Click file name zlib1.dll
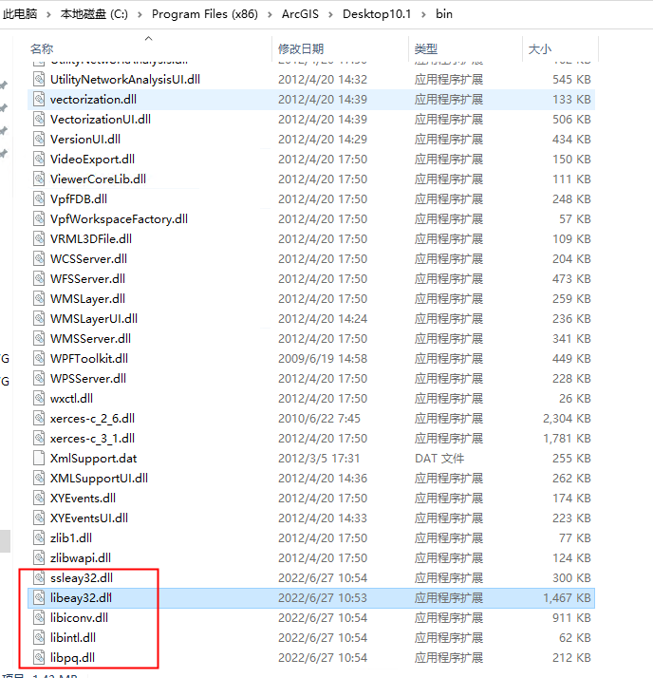653x678 pixels. coord(71,537)
